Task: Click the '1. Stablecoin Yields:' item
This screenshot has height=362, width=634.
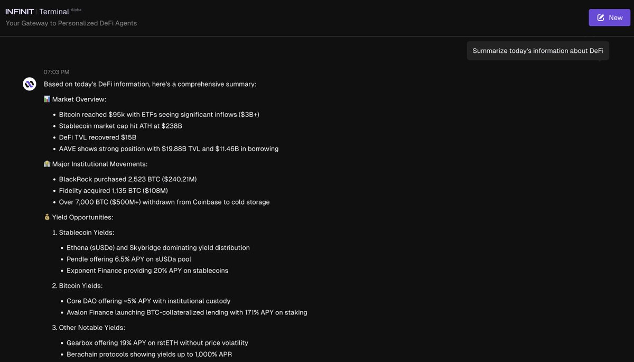Action: click(83, 233)
